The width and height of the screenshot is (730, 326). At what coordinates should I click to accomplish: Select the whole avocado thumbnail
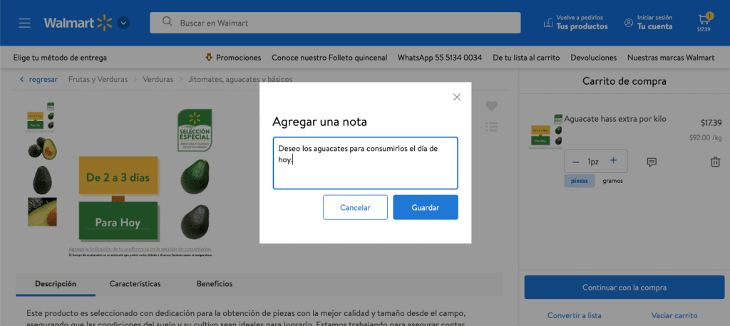pyautogui.click(x=42, y=179)
